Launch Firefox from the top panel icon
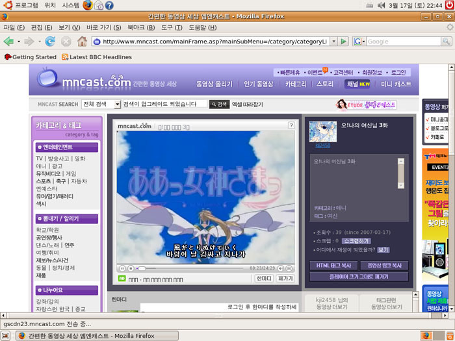Viewport: 455px width, 341px height. 88,5
